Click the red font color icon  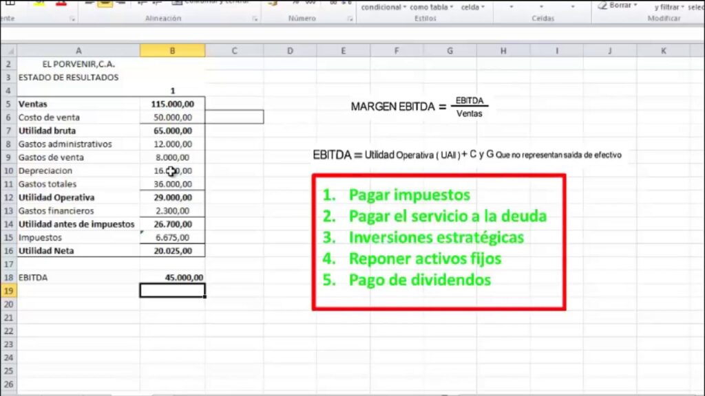[x=61, y=3]
